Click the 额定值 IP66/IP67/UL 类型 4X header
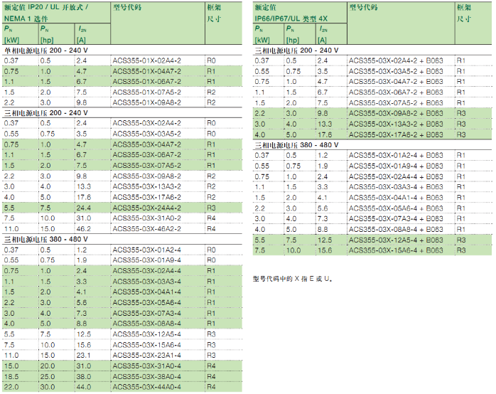Image resolution: width=496 pixels, height=394 pixels. [x=291, y=13]
